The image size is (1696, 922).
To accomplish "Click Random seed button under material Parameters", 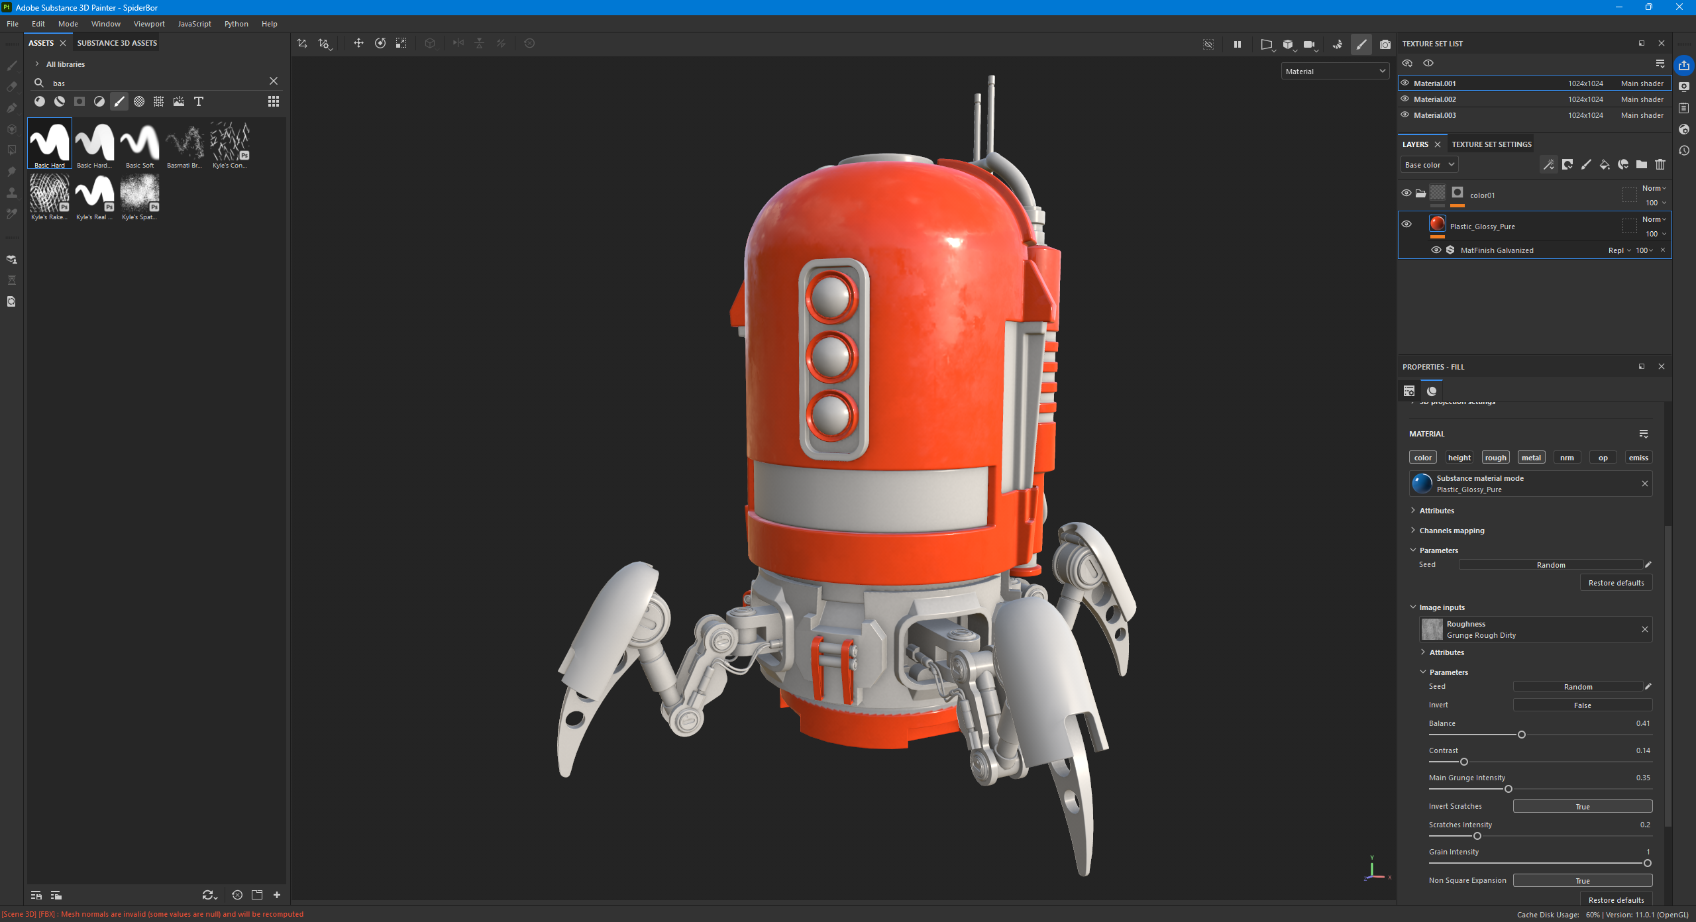I will 1550,565.
